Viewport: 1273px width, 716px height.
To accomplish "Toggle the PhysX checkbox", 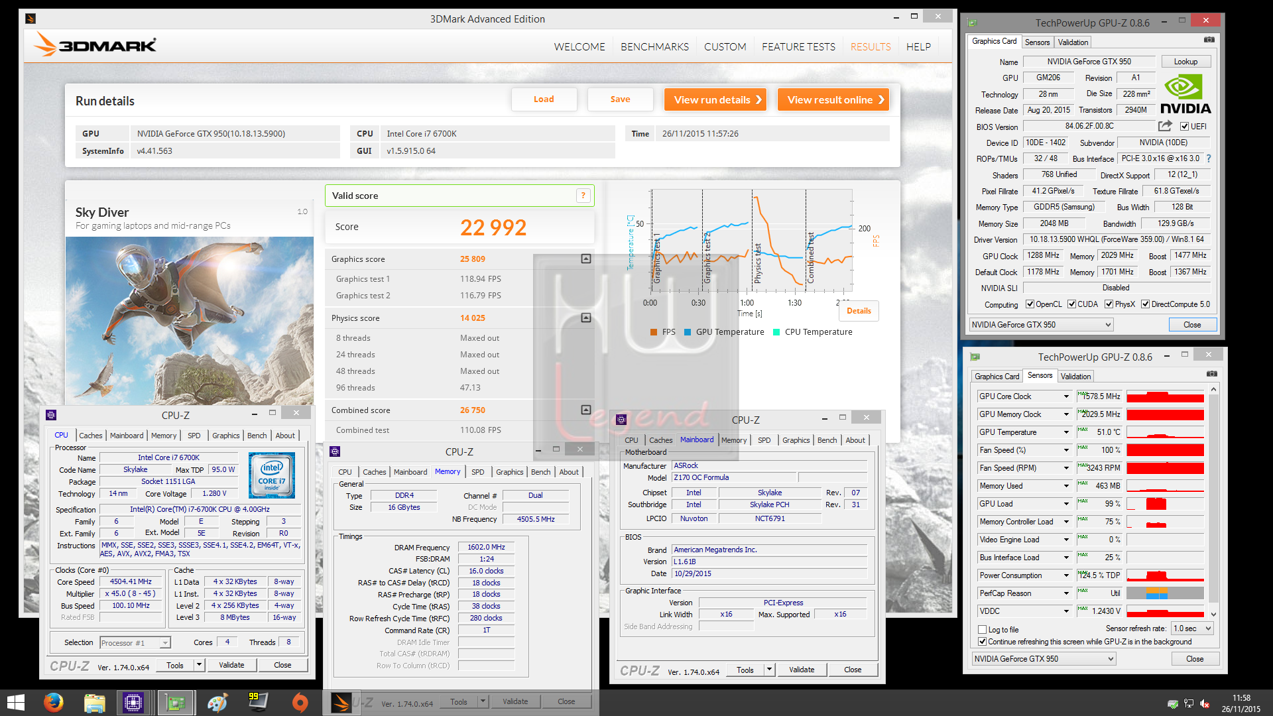I will tap(1109, 304).
